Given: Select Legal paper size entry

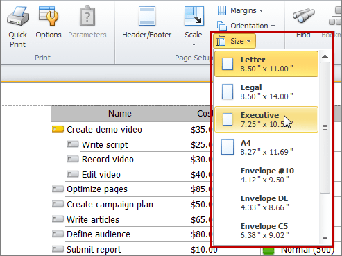Looking at the screenshot, I should click(x=266, y=92).
